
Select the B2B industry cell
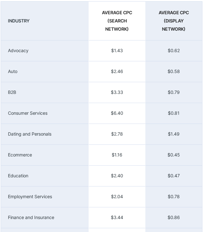(12, 92)
